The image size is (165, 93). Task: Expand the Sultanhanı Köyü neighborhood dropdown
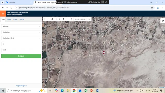[x=21, y=38]
